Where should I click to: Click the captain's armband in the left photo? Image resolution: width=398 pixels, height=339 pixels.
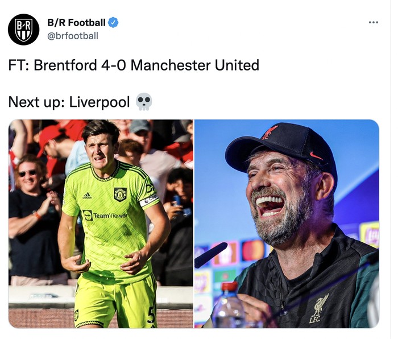(150, 199)
